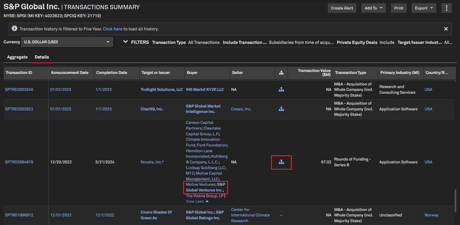This screenshot has height=225, width=460.
Task: Click the Rounds of Funding - Series B cell
Action: tap(352, 162)
